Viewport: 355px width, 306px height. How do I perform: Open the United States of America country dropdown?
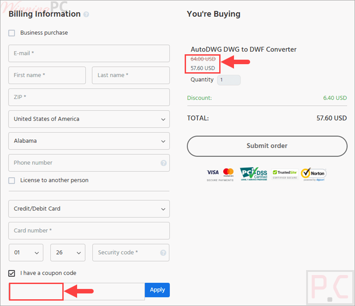[x=89, y=119]
